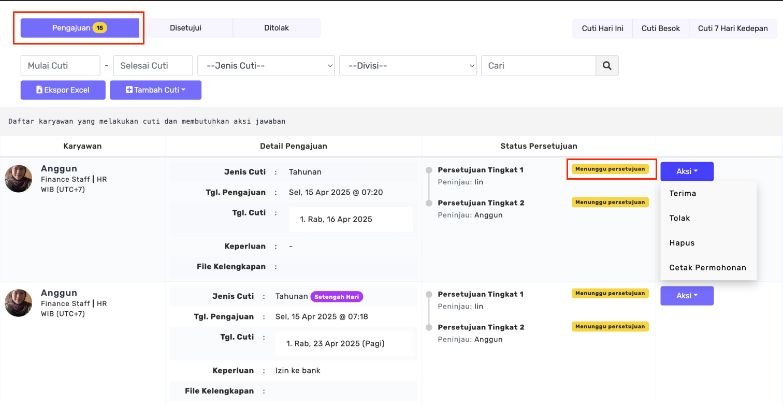Select Tolak from the Aksi menu
Viewport: 783px width, 405px height.
[679, 219]
